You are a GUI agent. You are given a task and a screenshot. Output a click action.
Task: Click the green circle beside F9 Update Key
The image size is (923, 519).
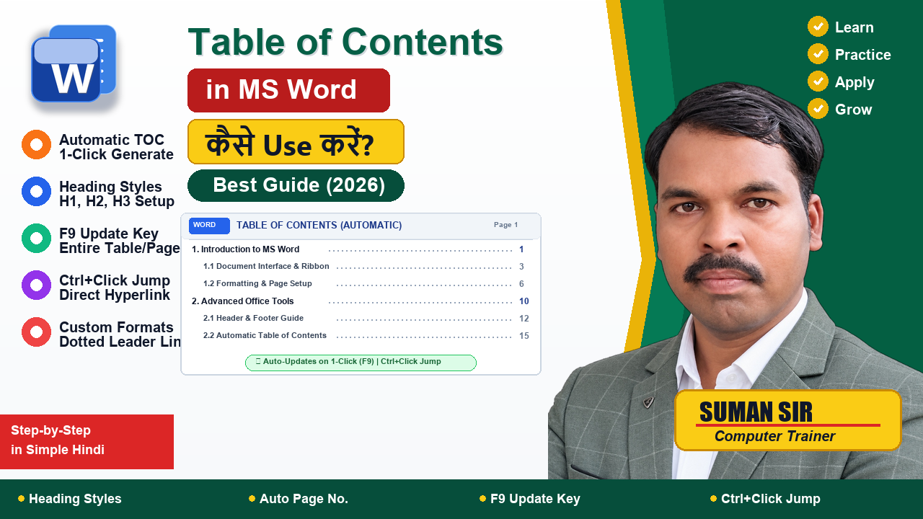click(x=36, y=239)
